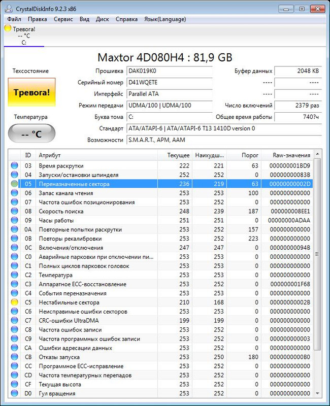Click status icon for C2 Температура
This screenshot has height=406, width=330.
(15, 275)
